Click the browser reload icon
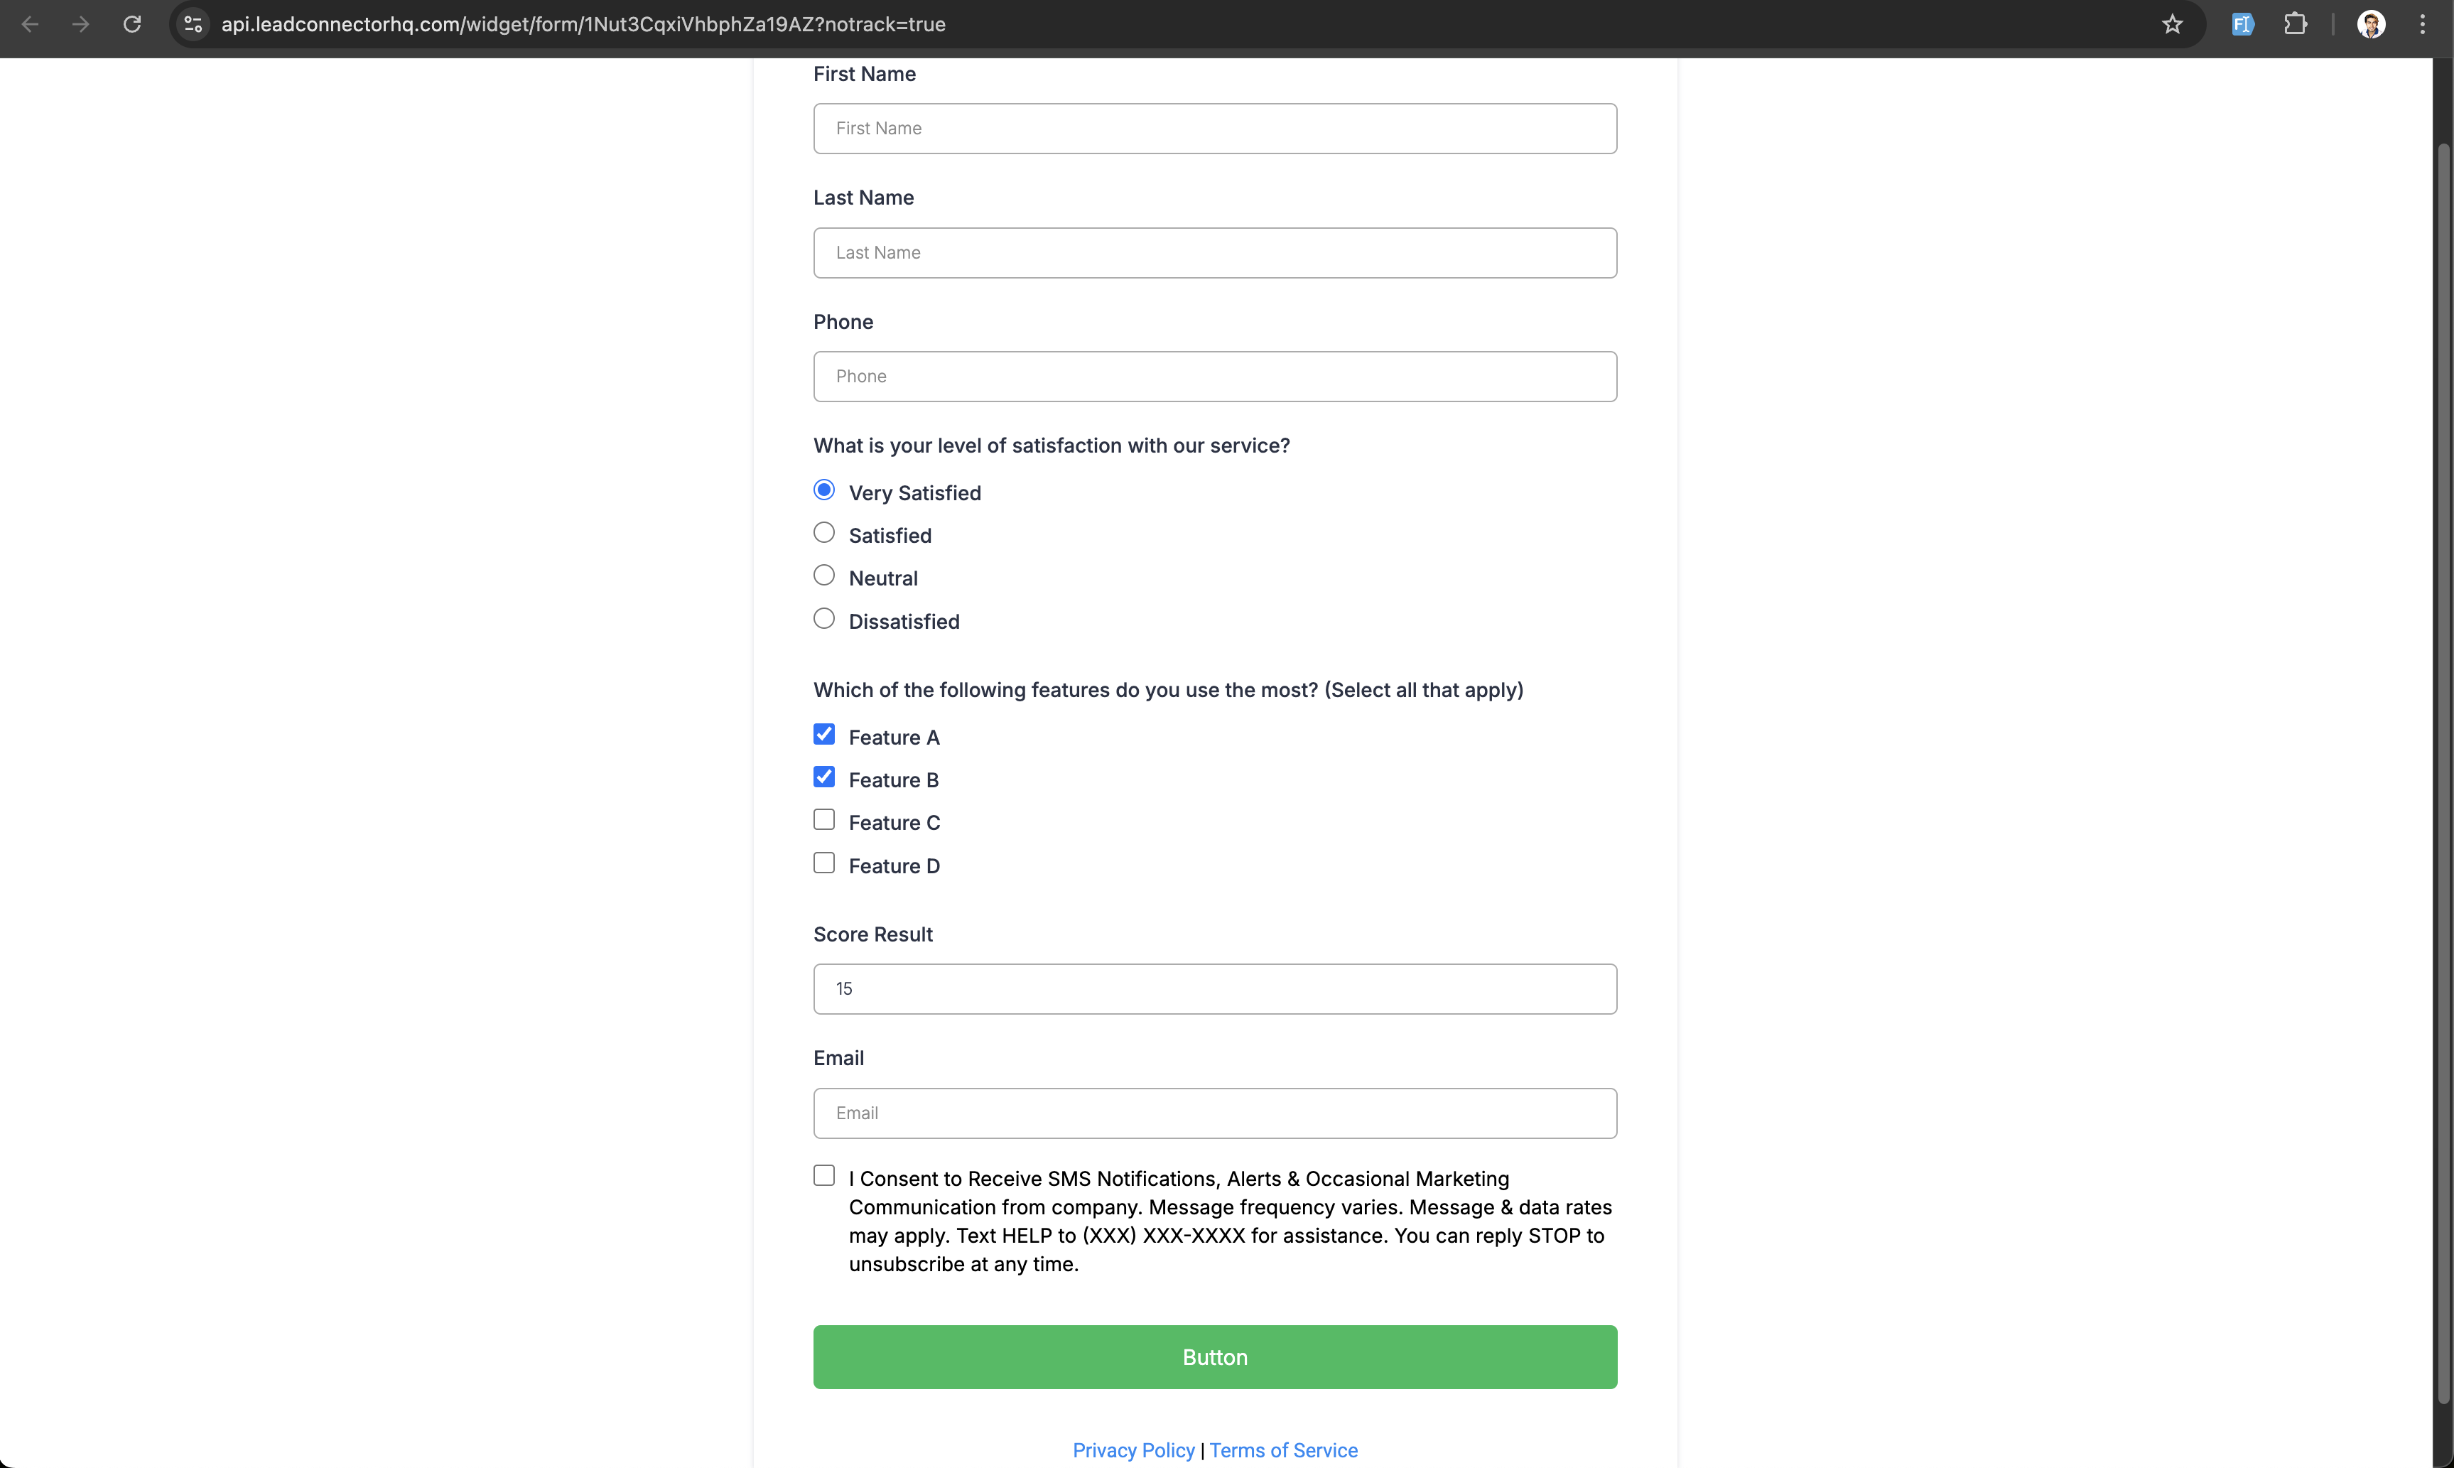This screenshot has width=2454, height=1468. point(131,23)
